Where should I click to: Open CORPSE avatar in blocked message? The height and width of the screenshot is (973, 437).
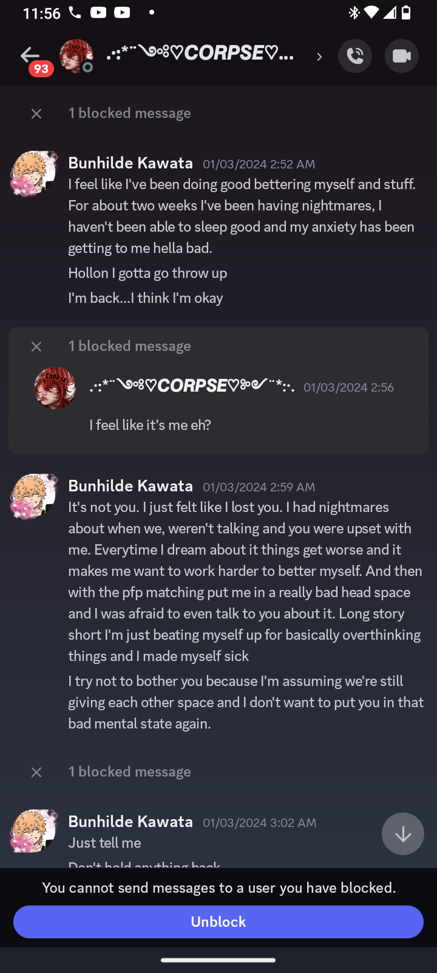tap(55, 388)
